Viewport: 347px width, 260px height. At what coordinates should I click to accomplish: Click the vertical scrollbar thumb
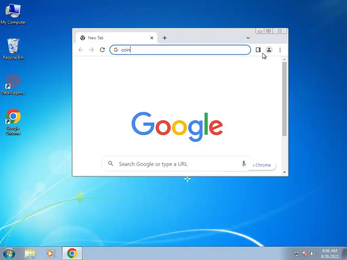(x=284, y=99)
